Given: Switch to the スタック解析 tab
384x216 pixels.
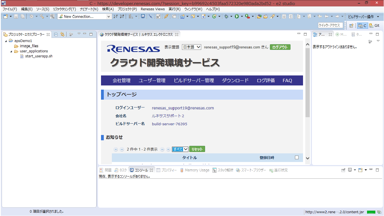Looking at the screenshot, I should click(x=223, y=170).
